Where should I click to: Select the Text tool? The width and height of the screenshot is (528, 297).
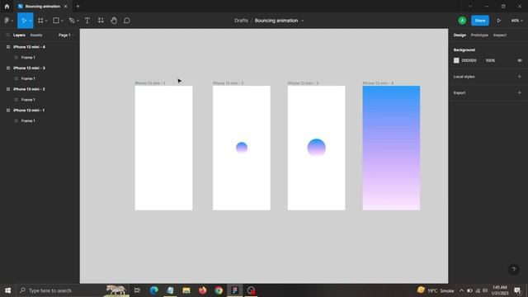[x=87, y=21]
